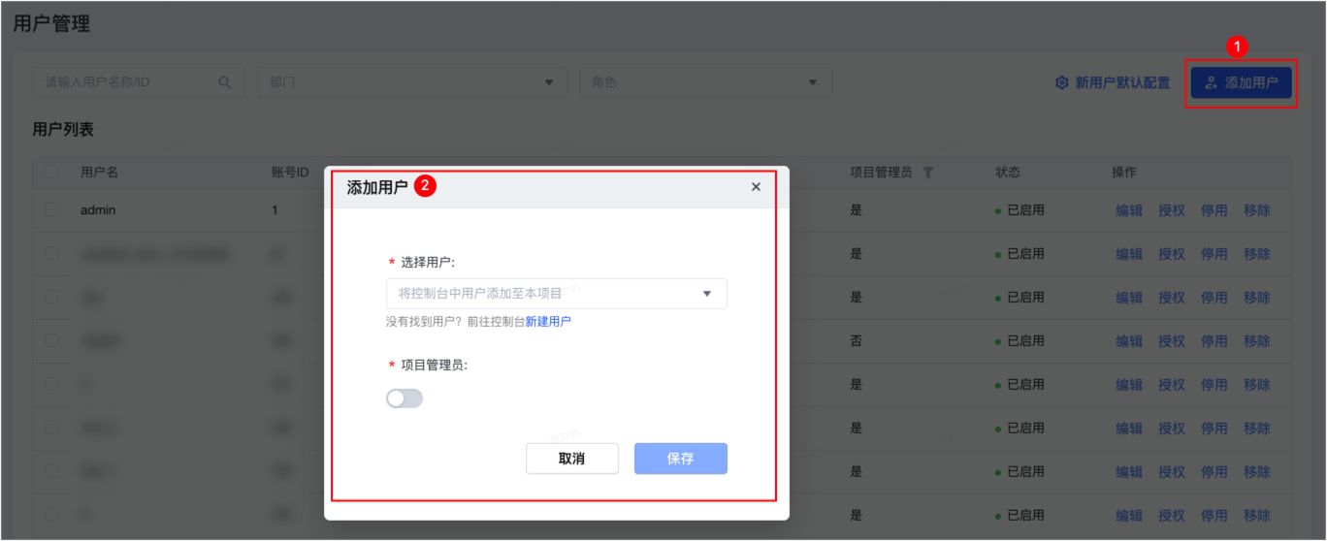This screenshot has height=541, width=1327.
Task: Click the 添加用户 dialog title text
Action: coord(377,187)
